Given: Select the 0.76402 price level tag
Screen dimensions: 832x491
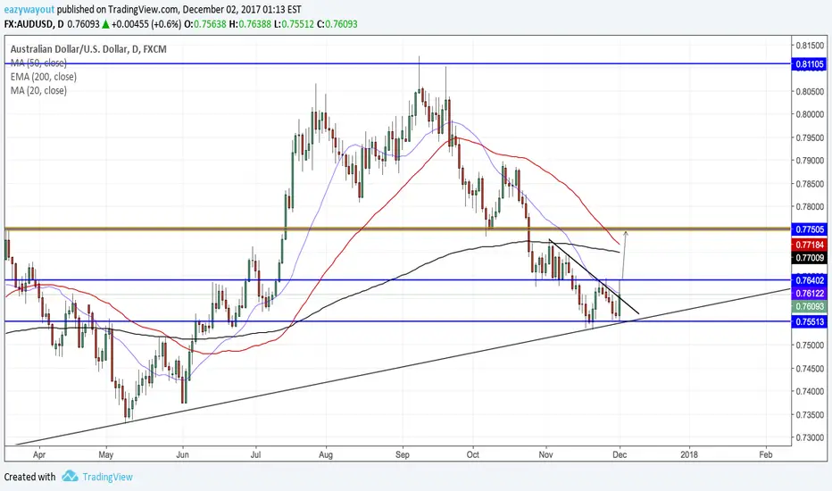Looking at the screenshot, I should (x=809, y=279).
